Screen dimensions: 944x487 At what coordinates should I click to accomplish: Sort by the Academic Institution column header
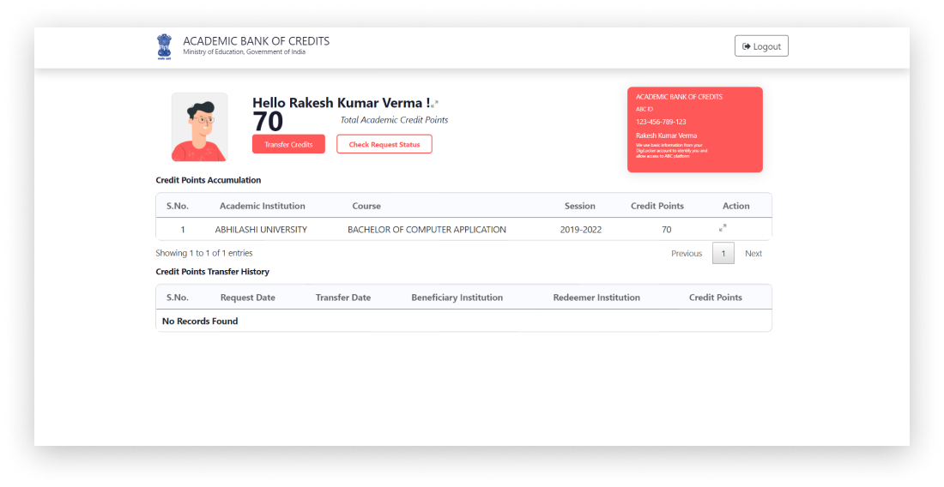262,206
